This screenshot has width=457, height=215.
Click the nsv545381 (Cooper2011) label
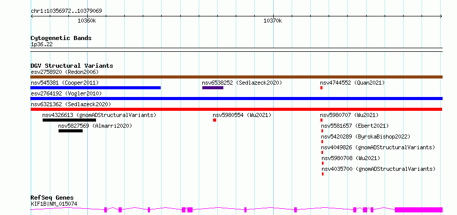click(x=65, y=83)
